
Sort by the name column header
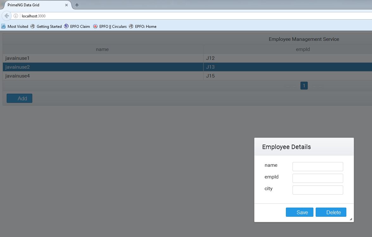tap(103, 49)
